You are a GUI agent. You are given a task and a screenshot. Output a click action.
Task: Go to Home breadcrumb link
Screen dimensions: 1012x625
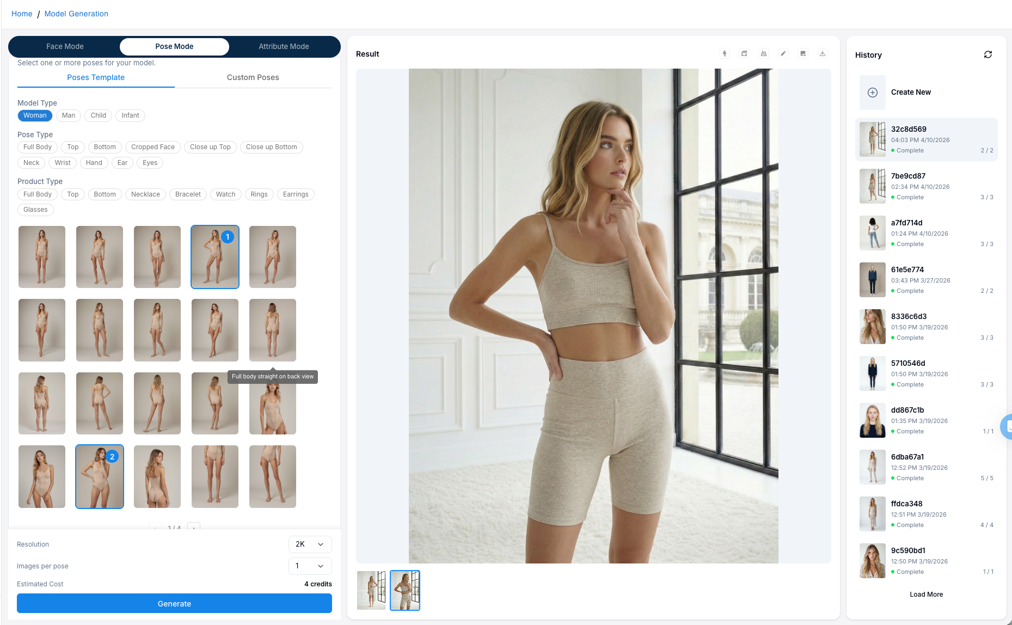(x=22, y=14)
